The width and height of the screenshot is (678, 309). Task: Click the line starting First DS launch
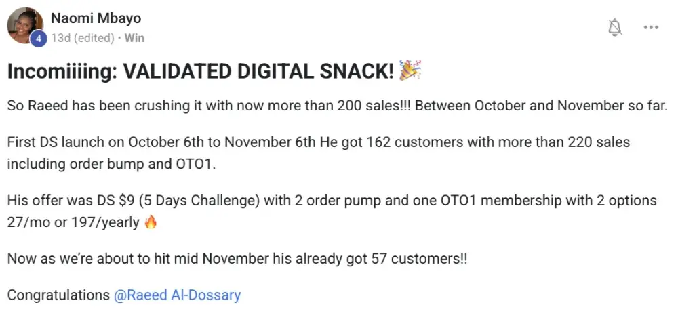point(319,144)
